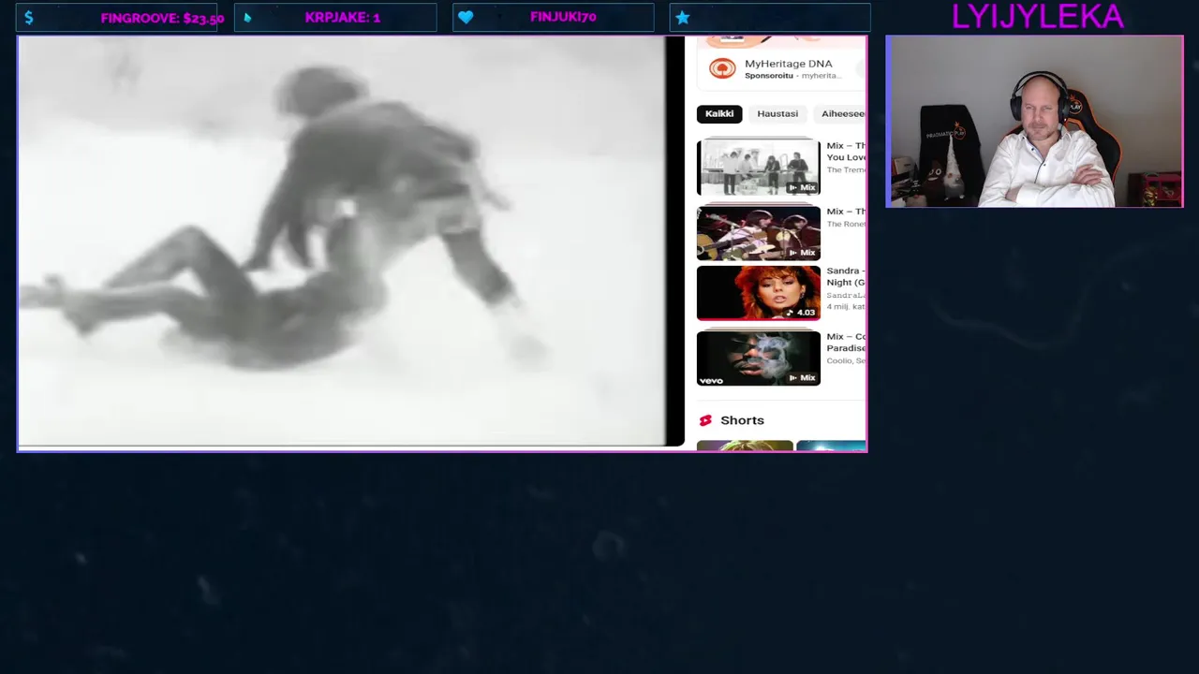Click the streamer webcam feed
Image resolution: width=1199 pixels, height=674 pixels.
[1034, 122]
